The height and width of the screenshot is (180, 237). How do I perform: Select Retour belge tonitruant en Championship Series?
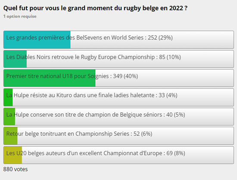tap(118, 136)
